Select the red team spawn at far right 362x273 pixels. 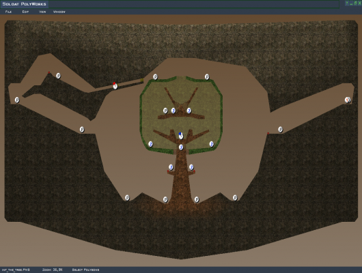(348, 100)
